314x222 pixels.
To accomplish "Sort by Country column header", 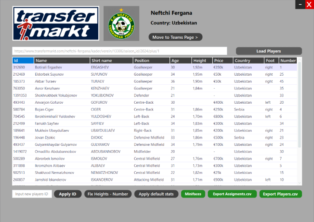I will pyautogui.click(x=248, y=60).
